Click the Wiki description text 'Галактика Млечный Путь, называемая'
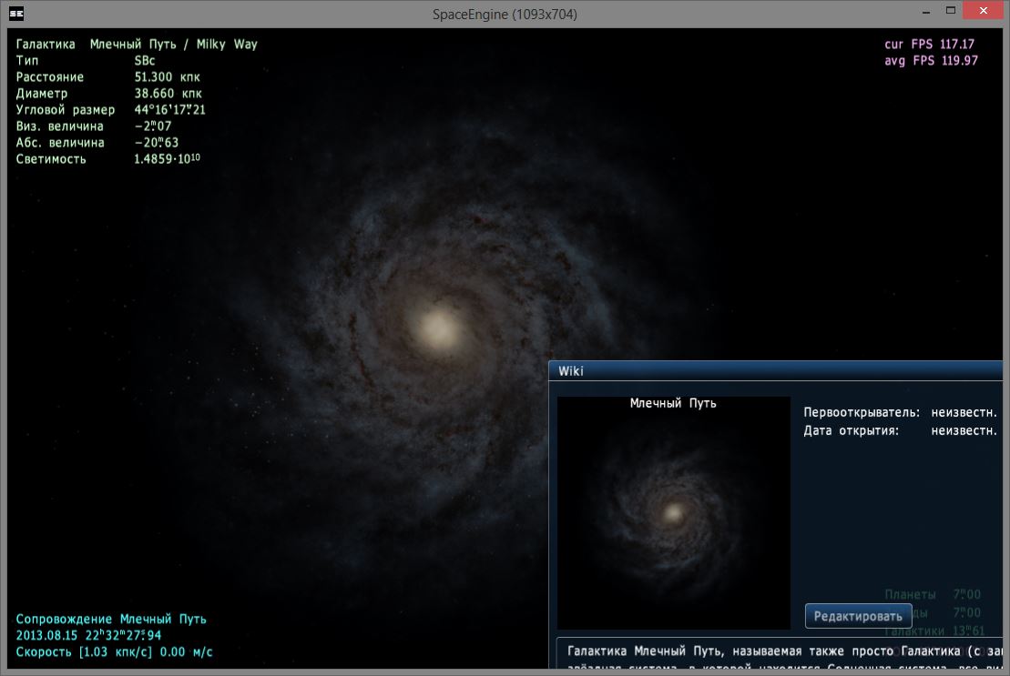1010x676 pixels. pos(684,651)
